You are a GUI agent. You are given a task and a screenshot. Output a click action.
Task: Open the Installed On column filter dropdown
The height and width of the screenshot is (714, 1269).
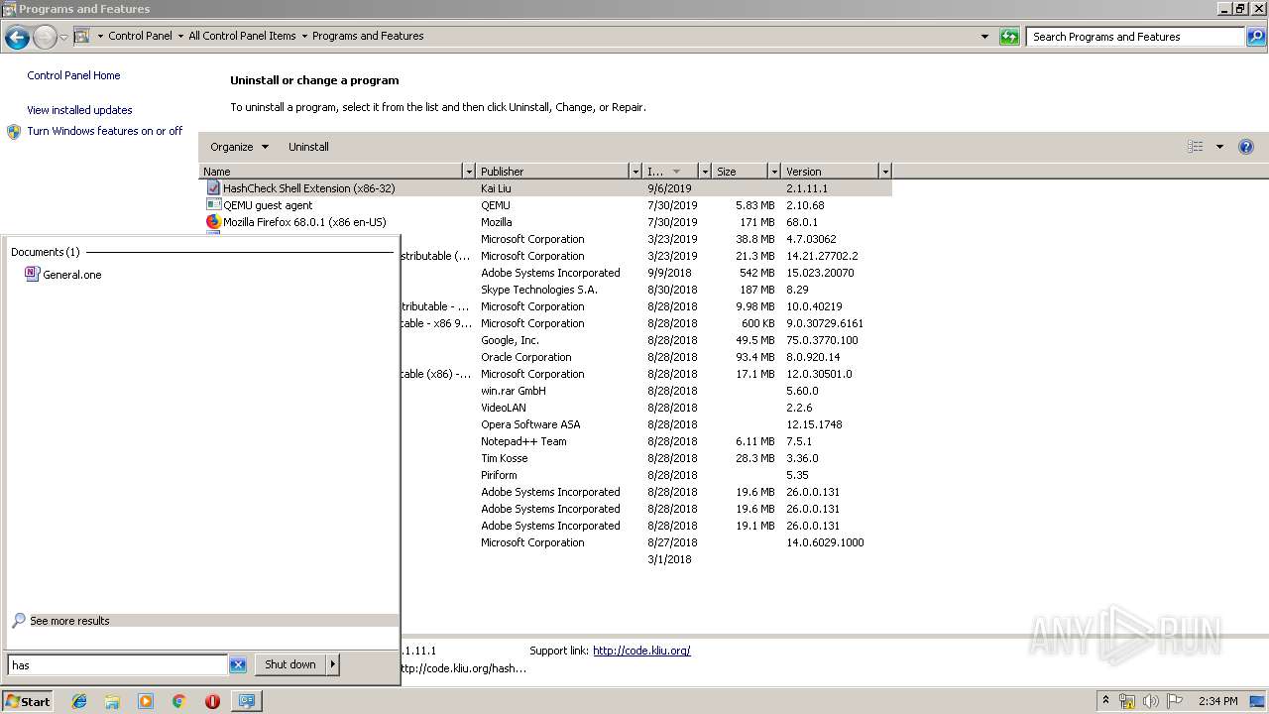click(705, 172)
